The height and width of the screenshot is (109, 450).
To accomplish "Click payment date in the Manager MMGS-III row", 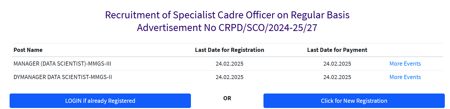I will tap(337, 64).
